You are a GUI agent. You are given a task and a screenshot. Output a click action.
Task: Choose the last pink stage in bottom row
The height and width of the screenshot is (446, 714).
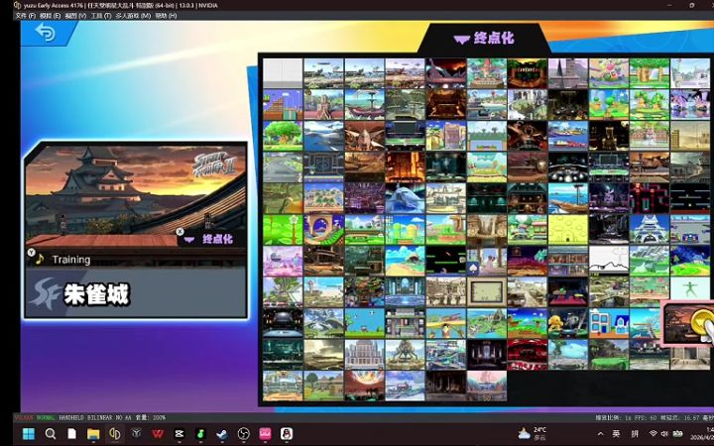(487, 386)
